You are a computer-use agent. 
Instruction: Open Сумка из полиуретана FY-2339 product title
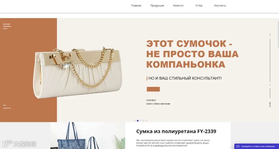click(176, 131)
